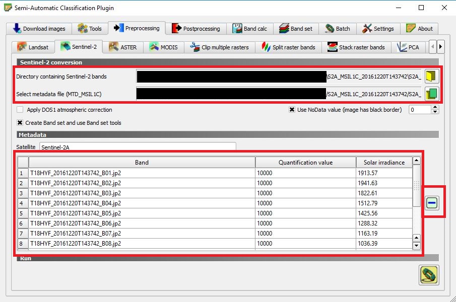Open the Download images tab
This screenshot has height=302, width=456.
pyautogui.click(x=39, y=29)
